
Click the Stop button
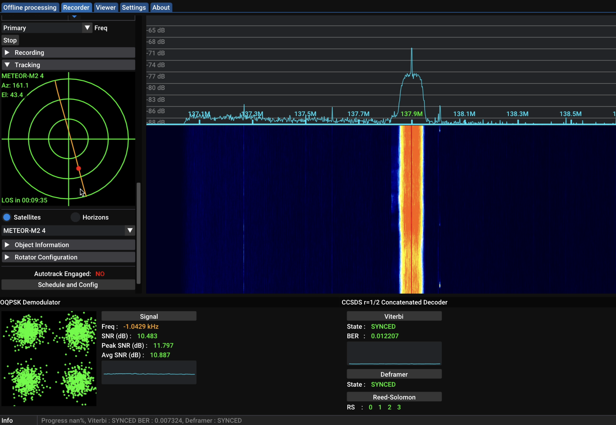[10, 40]
